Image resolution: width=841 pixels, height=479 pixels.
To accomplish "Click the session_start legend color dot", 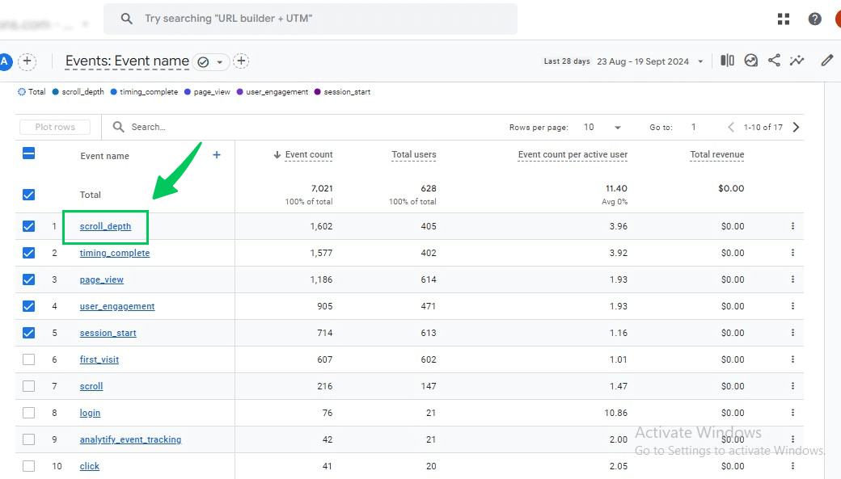I will click(318, 91).
